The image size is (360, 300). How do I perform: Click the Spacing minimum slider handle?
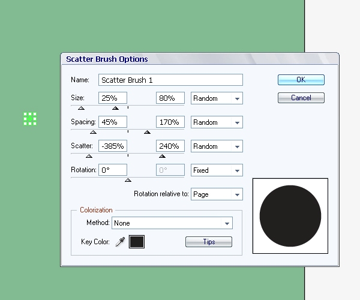coord(93,132)
